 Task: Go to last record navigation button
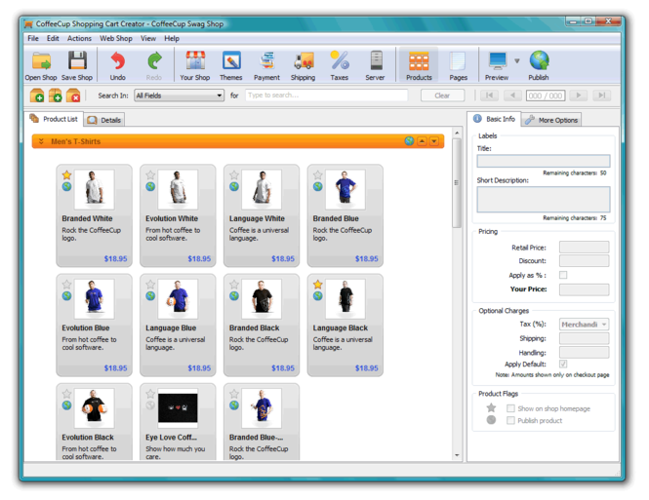(x=602, y=96)
